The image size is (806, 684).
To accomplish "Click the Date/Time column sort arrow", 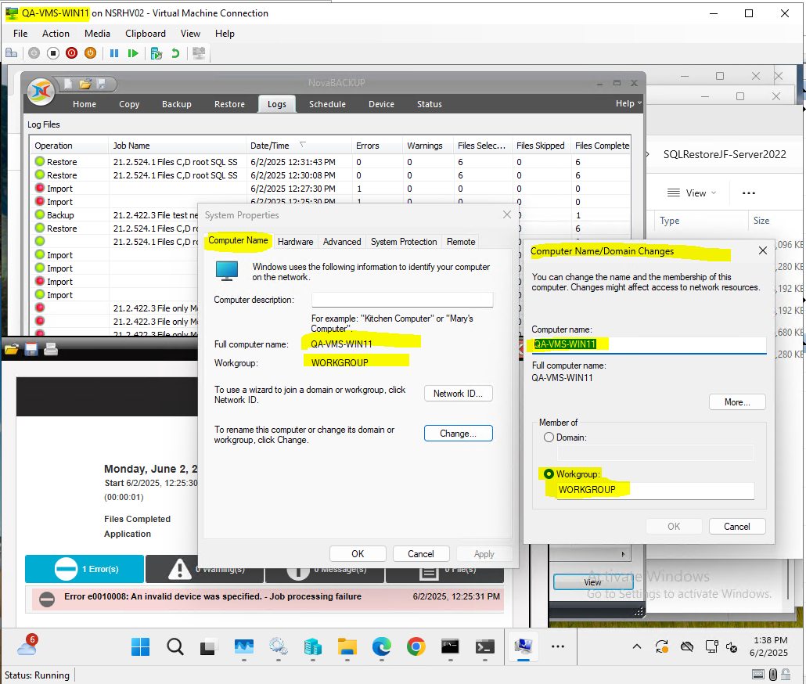I will click(303, 145).
